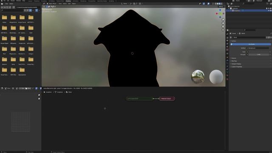Open the File menu
272x153 pixels.
[x=5, y=1]
